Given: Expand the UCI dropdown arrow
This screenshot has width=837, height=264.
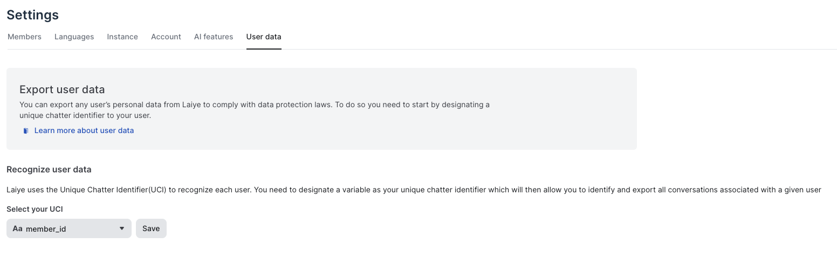Looking at the screenshot, I should tap(122, 228).
